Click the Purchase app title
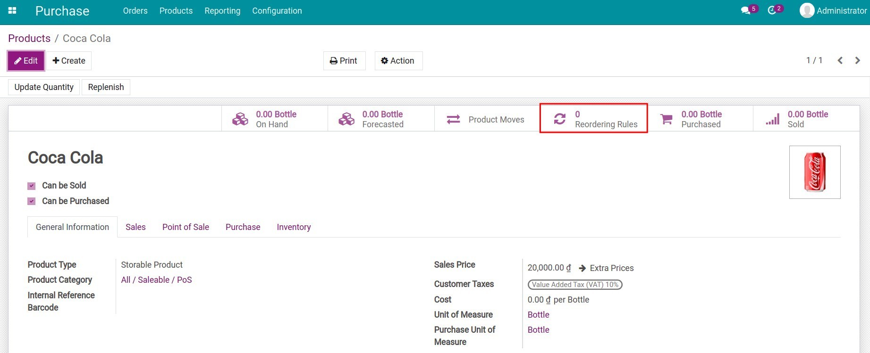The height and width of the screenshot is (353, 870). (x=62, y=11)
